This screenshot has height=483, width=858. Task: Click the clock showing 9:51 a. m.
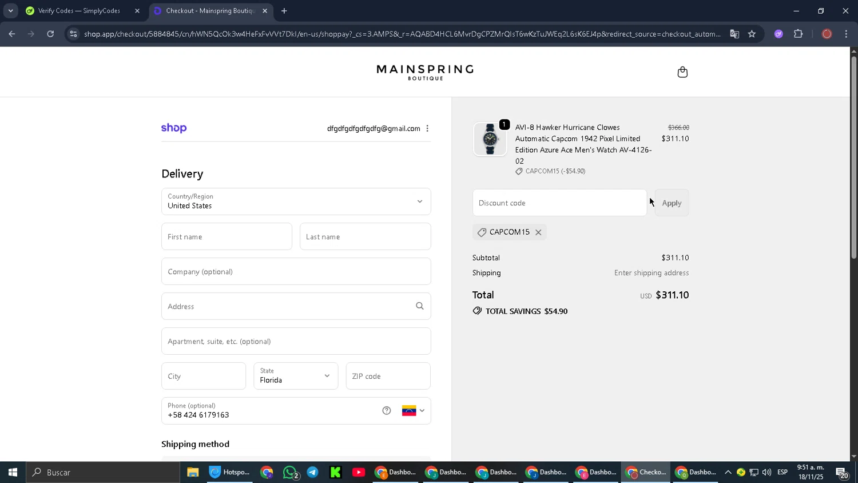811,468
